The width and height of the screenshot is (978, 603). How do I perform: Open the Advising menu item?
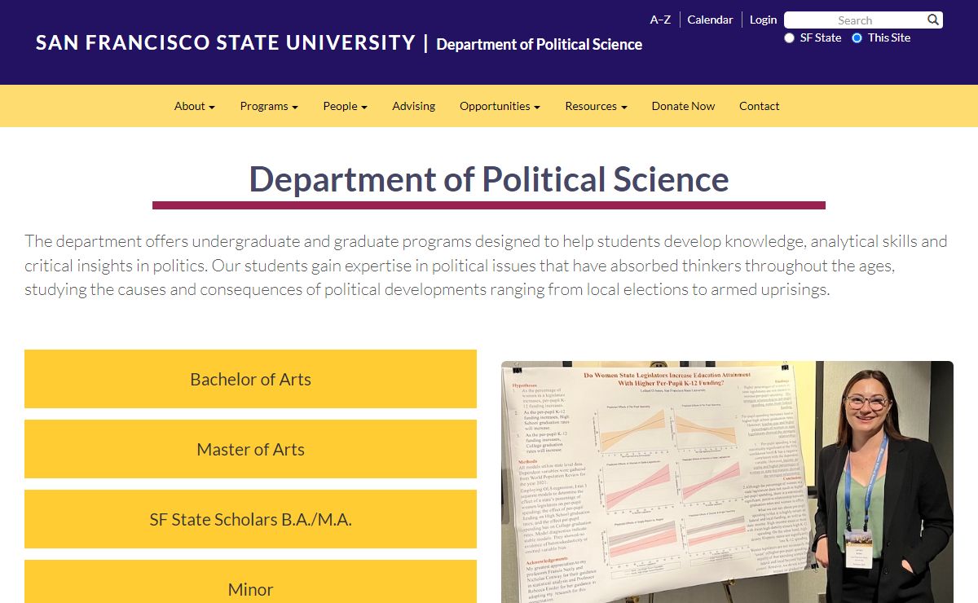click(413, 106)
